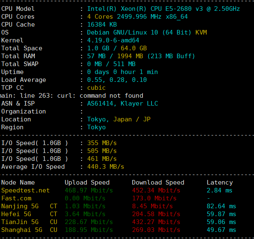Click the 2499.996 MHz frequency text
The height and width of the screenshot is (239, 254).
point(139,17)
